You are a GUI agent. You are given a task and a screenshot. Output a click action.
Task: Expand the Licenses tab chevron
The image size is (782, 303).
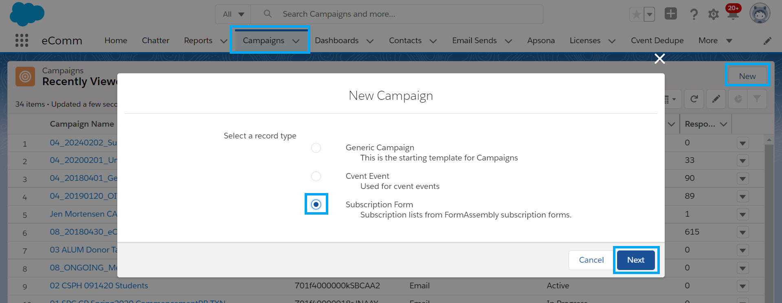pyautogui.click(x=612, y=41)
